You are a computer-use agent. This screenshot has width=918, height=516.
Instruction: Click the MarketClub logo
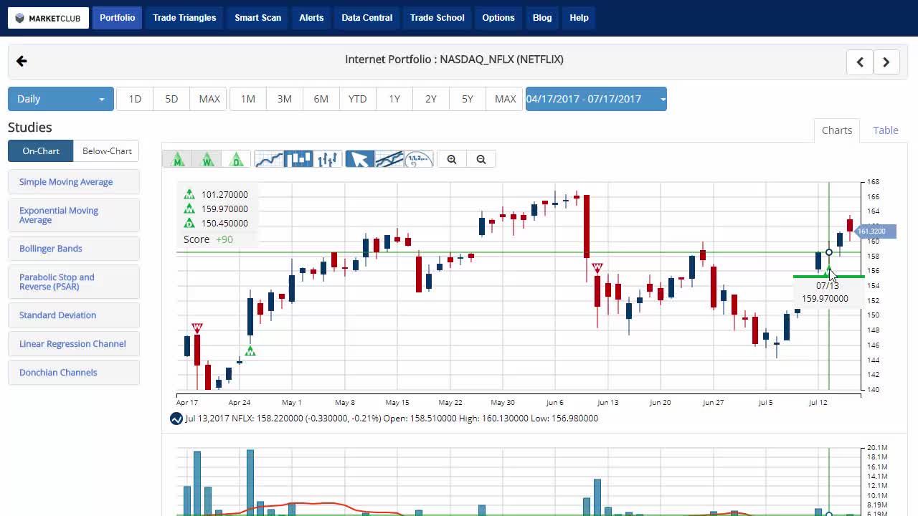click(x=49, y=18)
